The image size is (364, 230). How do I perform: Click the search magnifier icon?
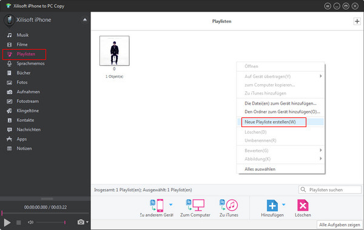303,189
